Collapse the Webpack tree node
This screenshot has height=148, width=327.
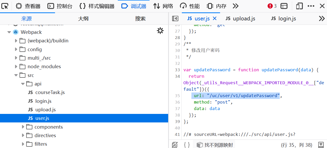pos(9,32)
